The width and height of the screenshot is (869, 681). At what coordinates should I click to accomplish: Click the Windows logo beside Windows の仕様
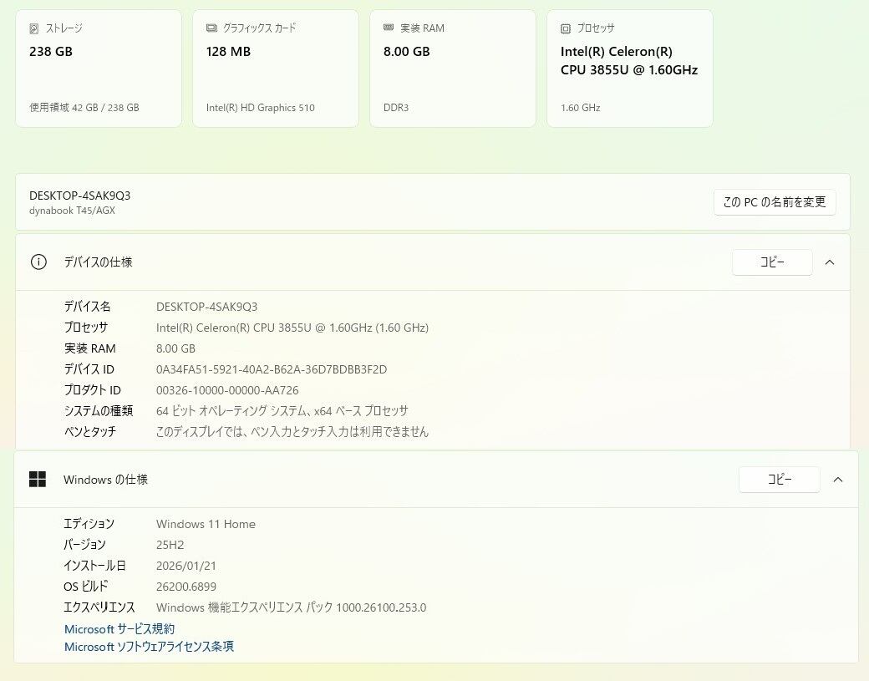click(x=38, y=480)
